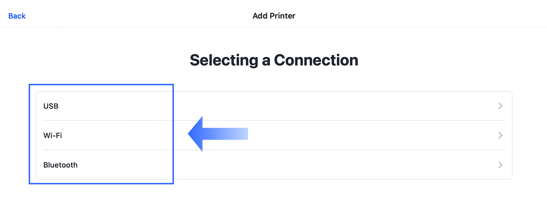Click the "Add Printer" page title
This screenshot has height=211, width=547.
pos(274,16)
